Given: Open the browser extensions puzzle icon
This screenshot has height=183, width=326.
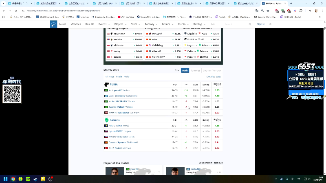Looking at the screenshot, I should (301, 11).
